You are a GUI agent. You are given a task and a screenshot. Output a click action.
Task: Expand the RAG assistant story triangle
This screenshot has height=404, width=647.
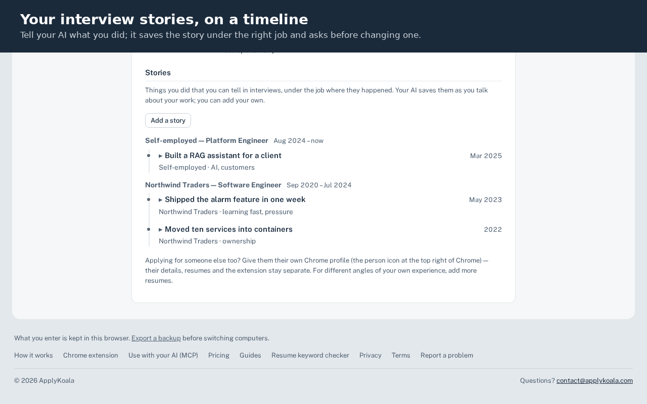pos(161,156)
